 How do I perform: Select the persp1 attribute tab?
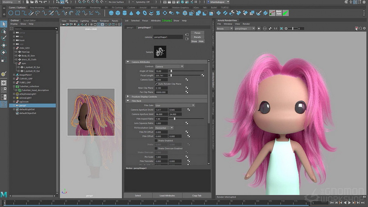(130, 28)
